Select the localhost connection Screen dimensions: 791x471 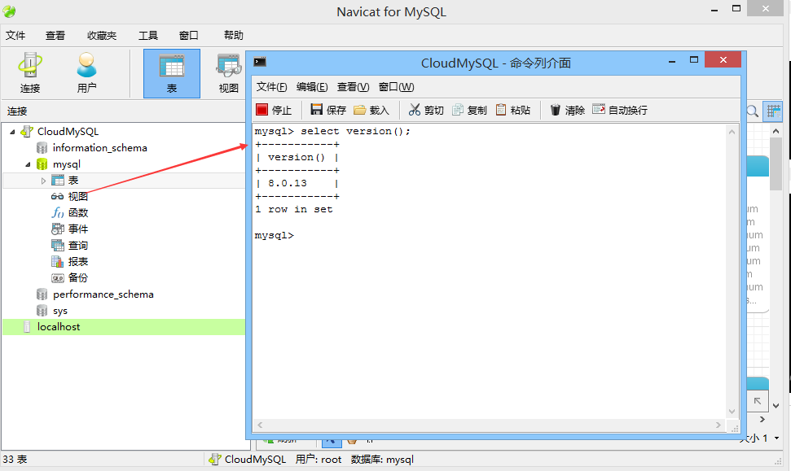[59, 327]
